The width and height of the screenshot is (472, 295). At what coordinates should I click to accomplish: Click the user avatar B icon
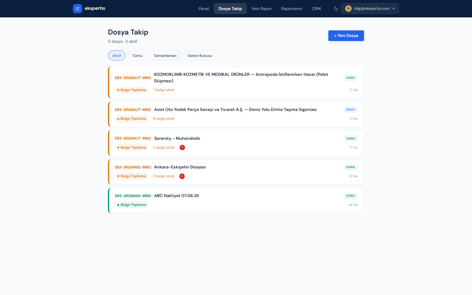click(348, 9)
